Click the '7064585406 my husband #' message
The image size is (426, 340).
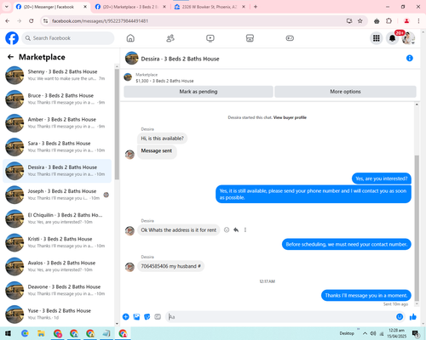[170, 266]
